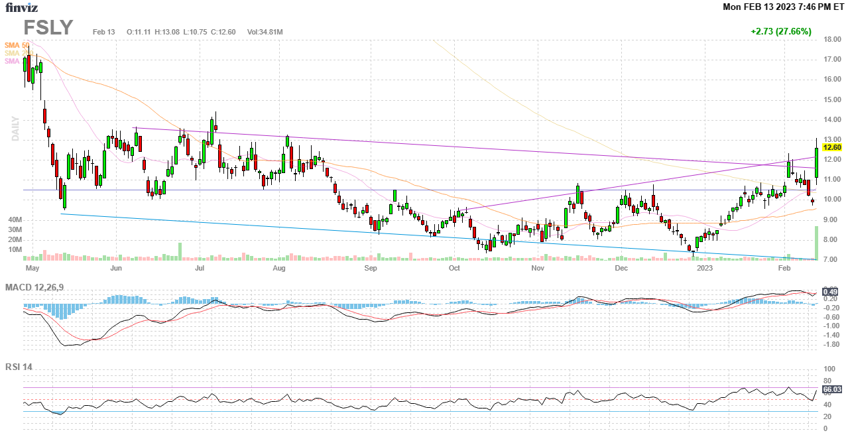Image resolution: width=850 pixels, height=439 pixels.
Task: Click the 2023 marker on time axis
Action: point(704,269)
